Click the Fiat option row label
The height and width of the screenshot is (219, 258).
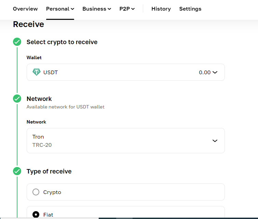tap(48, 215)
